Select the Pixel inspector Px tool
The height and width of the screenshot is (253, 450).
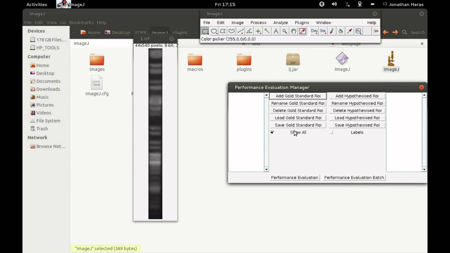[x=358, y=31]
